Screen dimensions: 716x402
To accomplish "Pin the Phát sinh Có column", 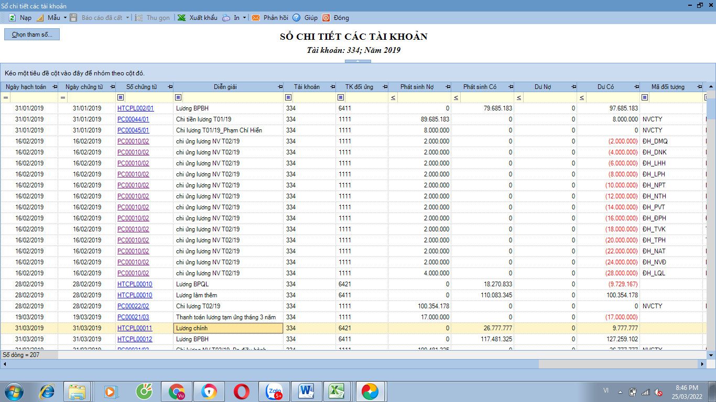I will [x=511, y=87].
